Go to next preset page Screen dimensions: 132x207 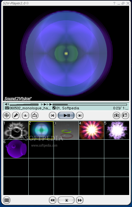80,200
